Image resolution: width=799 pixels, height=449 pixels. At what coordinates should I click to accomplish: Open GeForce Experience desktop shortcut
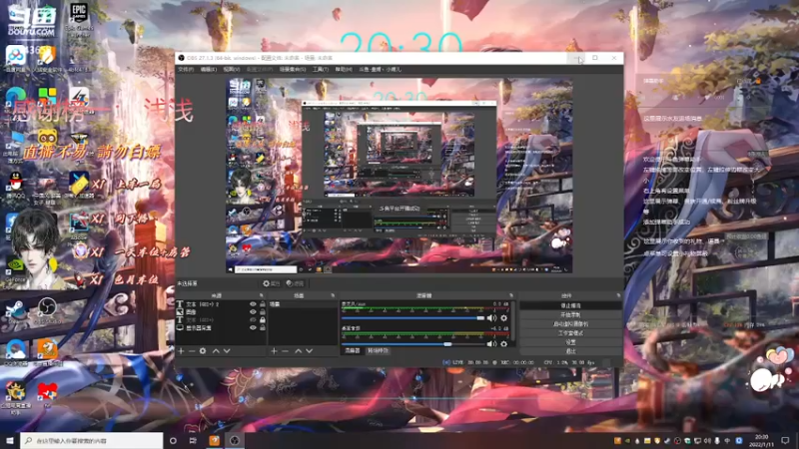(16, 269)
